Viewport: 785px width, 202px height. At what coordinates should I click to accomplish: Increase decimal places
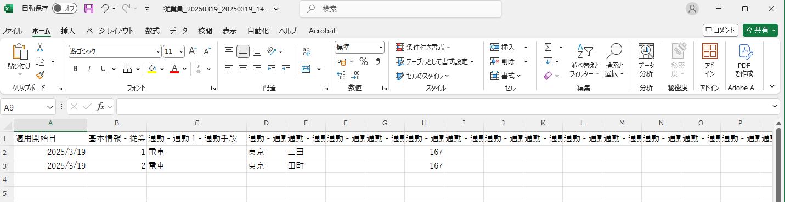click(341, 76)
